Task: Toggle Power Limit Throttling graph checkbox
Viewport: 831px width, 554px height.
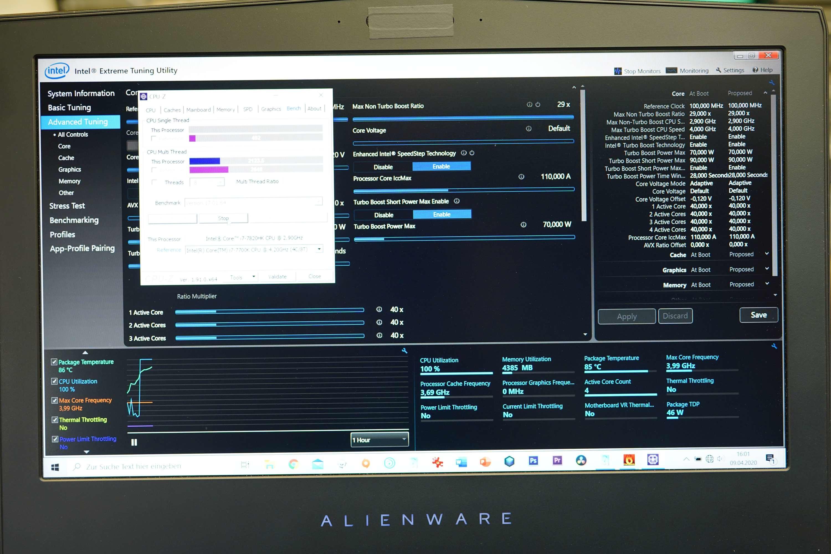Action: [55, 439]
